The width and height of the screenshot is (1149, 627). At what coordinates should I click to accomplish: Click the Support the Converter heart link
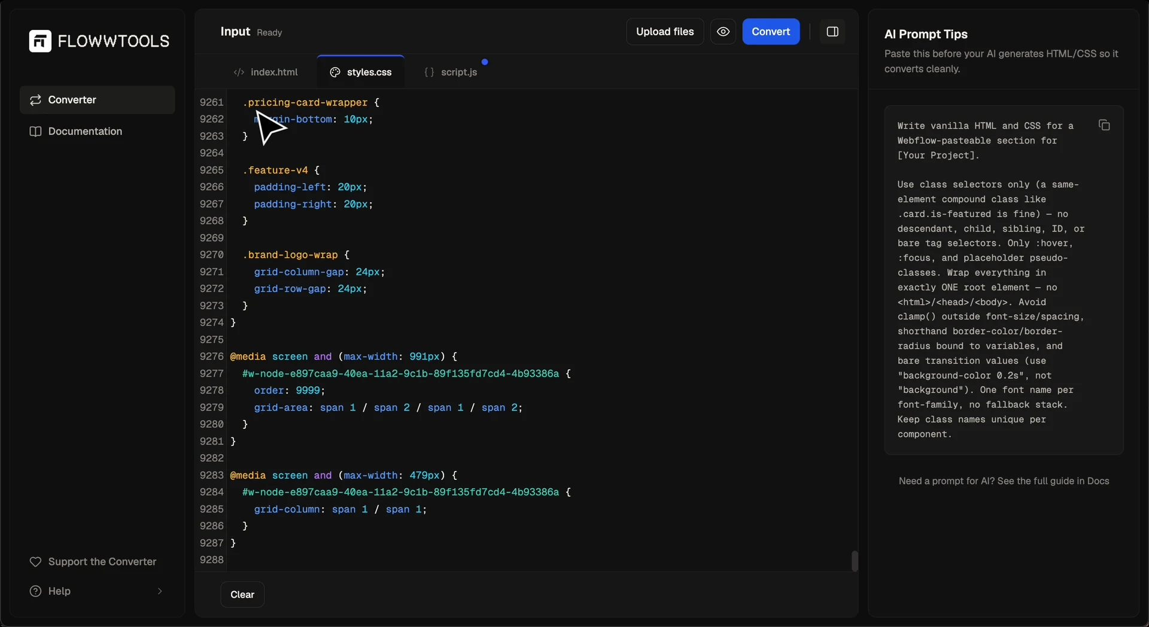pos(93,562)
